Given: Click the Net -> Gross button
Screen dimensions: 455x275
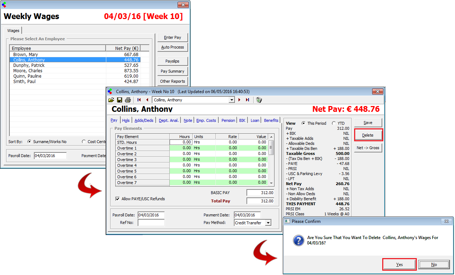Looking at the screenshot, I should 368,148.
